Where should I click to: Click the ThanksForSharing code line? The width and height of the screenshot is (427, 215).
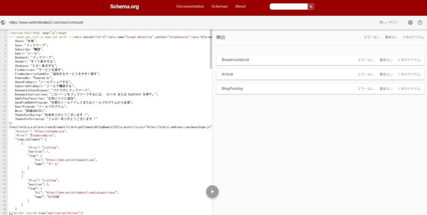[52, 115]
